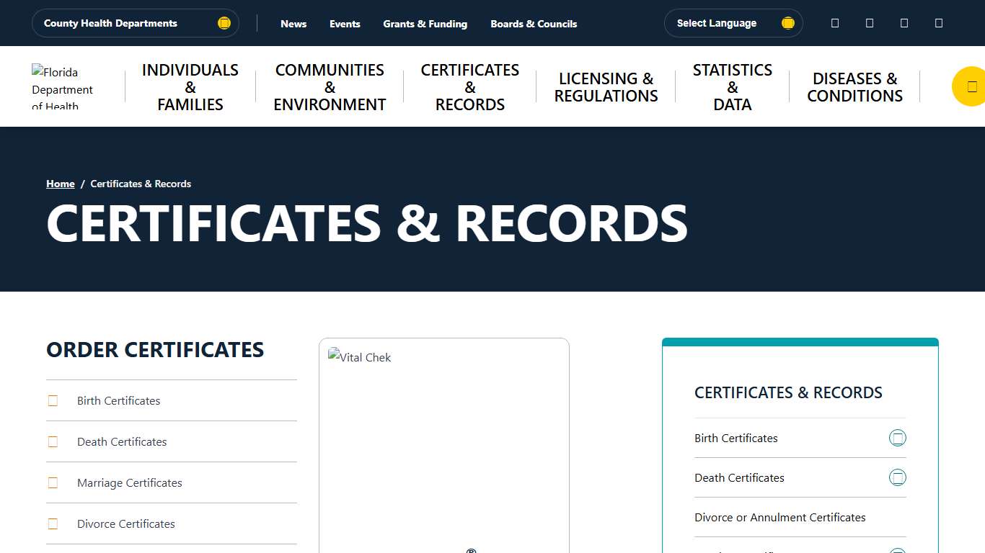The width and height of the screenshot is (985, 553).
Task: Click the icon inside the County Health Departments pill
Action: tap(224, 22)
